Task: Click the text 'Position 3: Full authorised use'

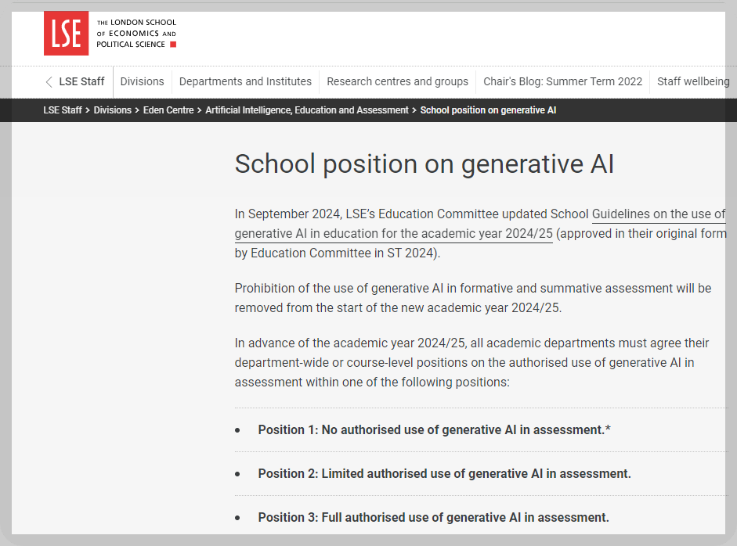Action: [x=347, y=517]
